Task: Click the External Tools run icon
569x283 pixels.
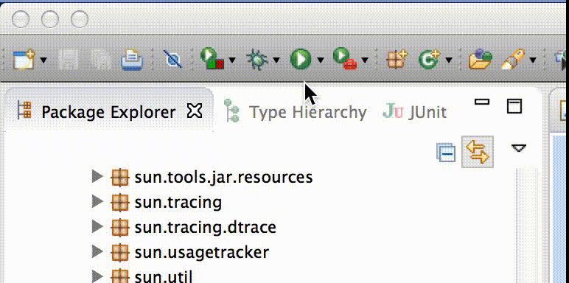Action: pyautogui.click(x=345, y=59)
